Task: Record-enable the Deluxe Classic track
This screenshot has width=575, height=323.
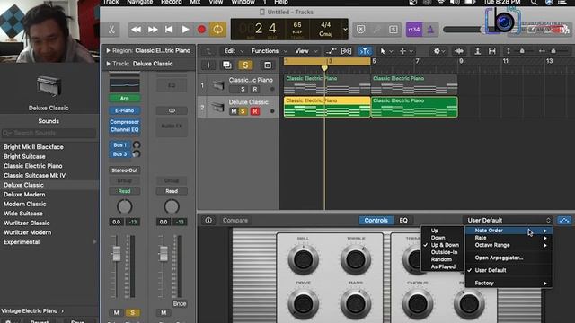Action: [x=255, y=111]
